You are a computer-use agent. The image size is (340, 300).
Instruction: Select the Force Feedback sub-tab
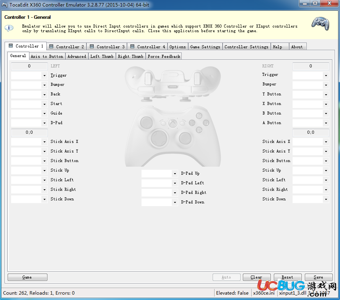(164, 56)
